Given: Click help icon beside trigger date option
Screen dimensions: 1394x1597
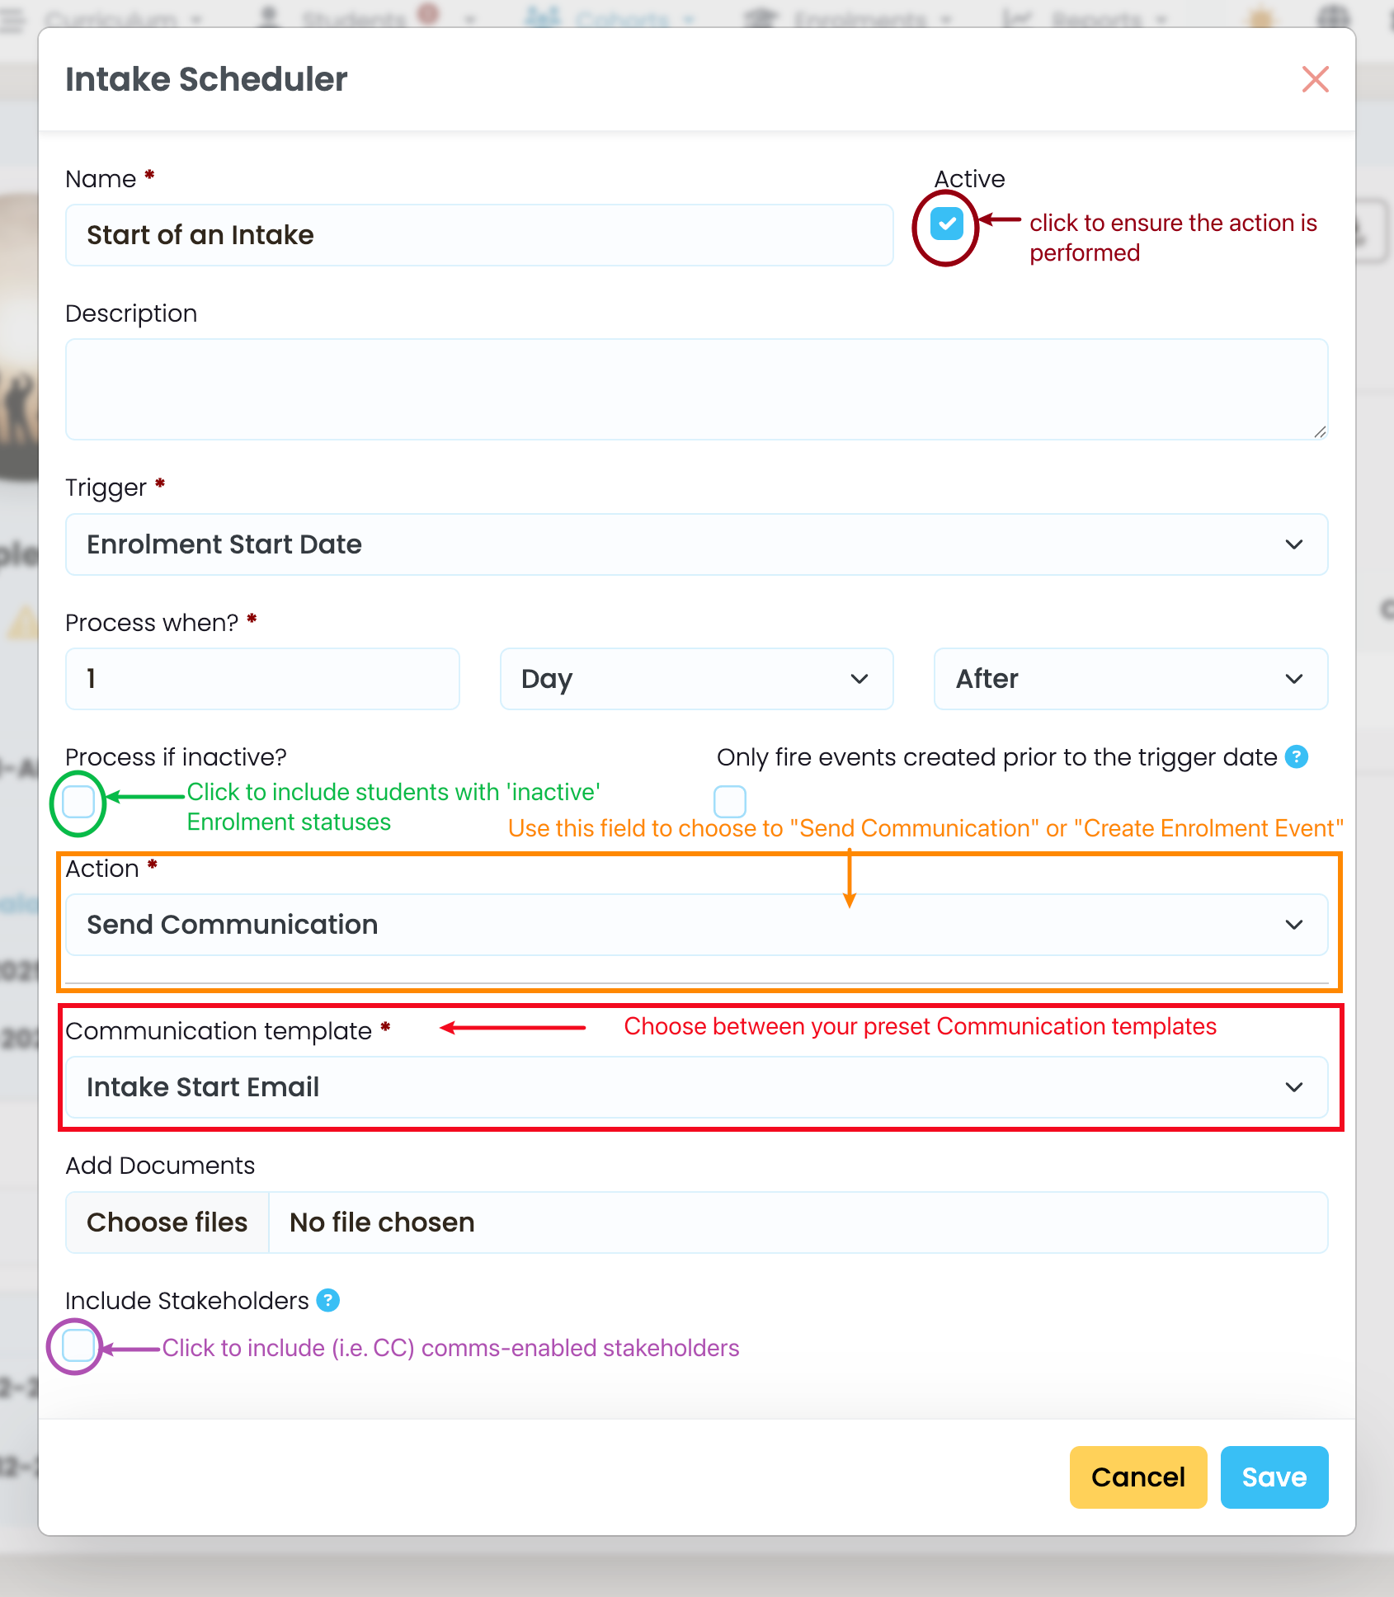Looking at the screenshot, I should [x=1297, y=756].
